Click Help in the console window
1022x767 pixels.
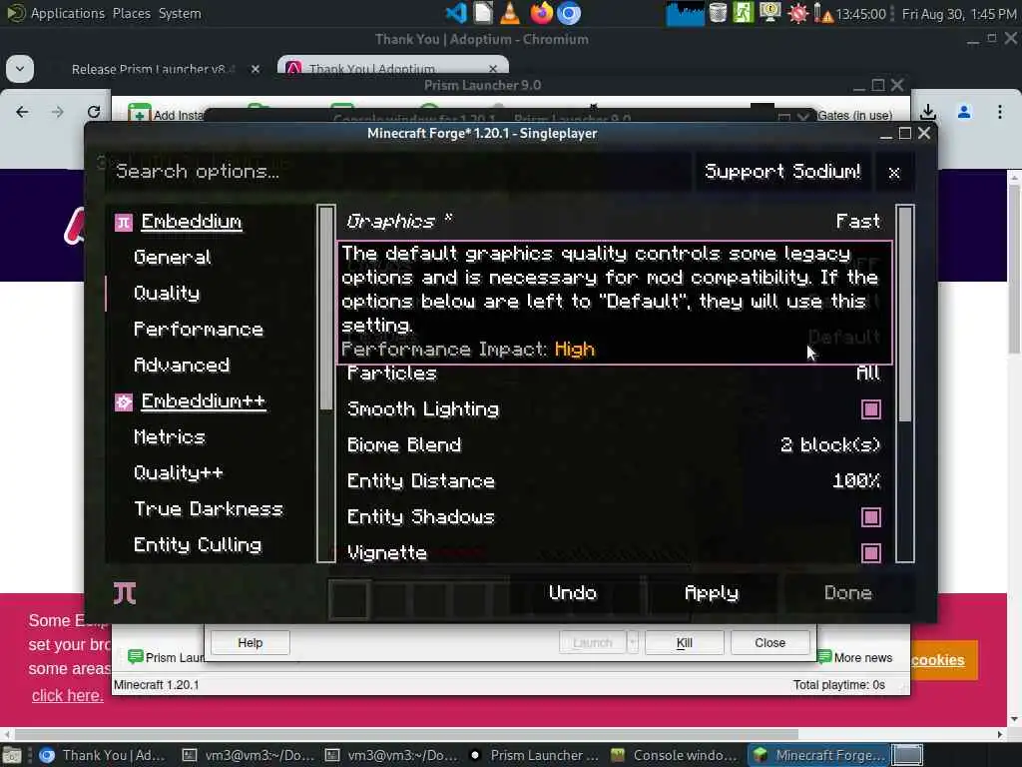coord(250,642)
